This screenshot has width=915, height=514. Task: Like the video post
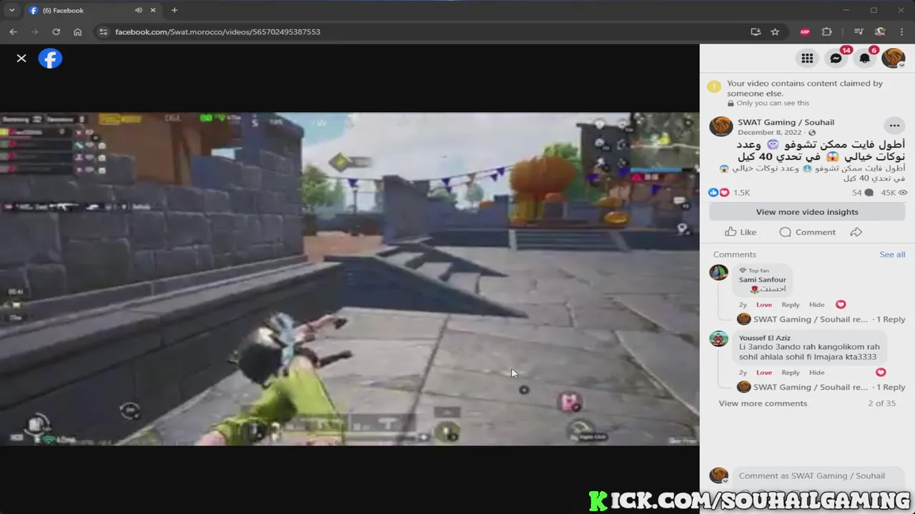coord(741,232)
